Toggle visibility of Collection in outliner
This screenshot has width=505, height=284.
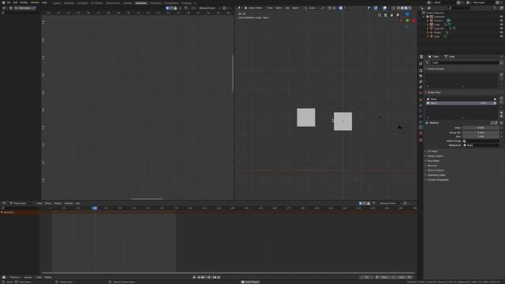point(502,17)
